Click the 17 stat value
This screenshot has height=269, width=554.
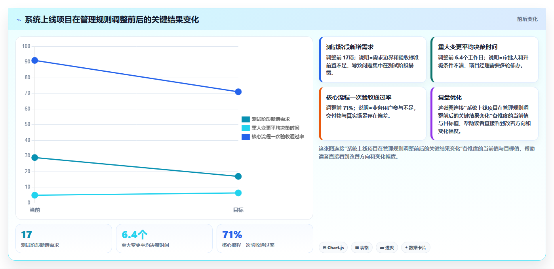(27, 235)
